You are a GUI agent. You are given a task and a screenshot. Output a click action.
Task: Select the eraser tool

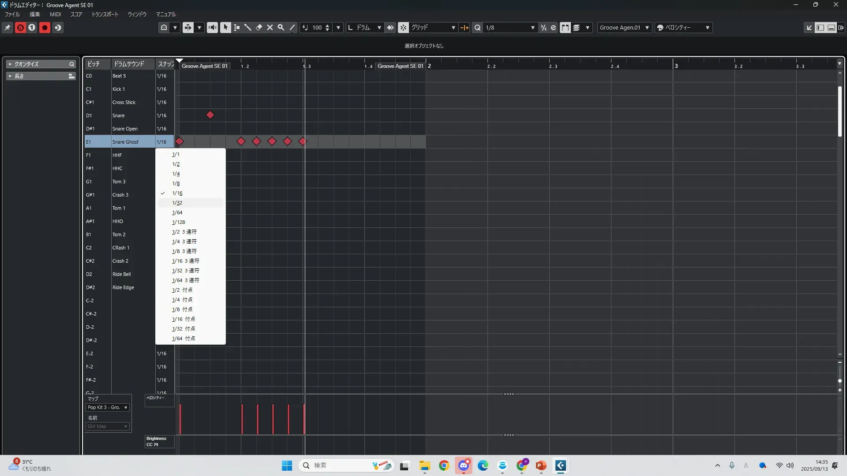pyautogui.click(x=259, y=27)
